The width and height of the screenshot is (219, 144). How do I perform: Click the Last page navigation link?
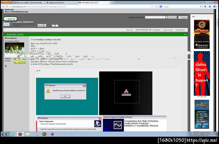click(x=184, y=17)
